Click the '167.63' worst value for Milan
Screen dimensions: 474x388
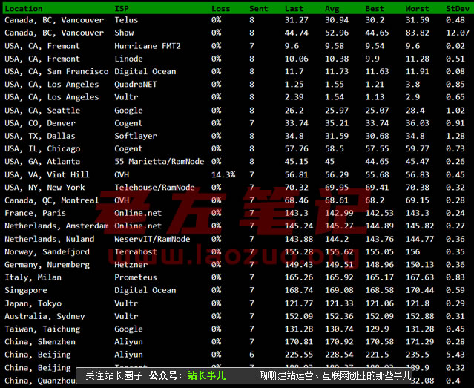click(420, 277)
